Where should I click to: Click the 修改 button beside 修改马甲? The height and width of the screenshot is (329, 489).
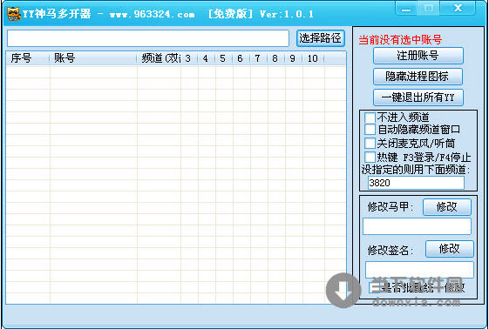447,207
